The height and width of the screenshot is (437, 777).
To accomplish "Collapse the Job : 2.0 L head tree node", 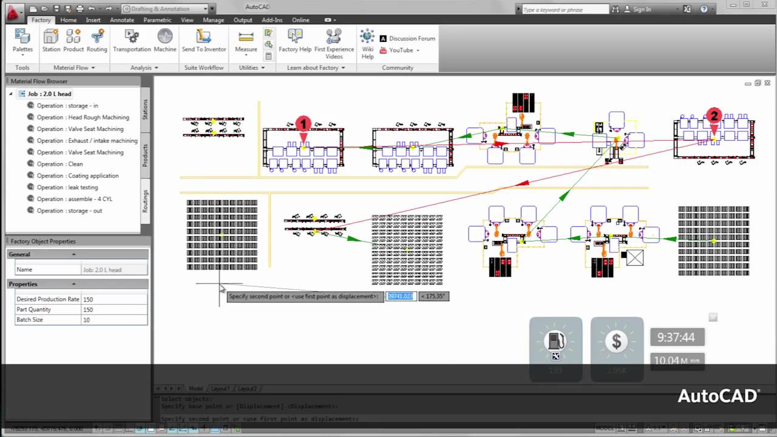I will pyautogui.click(x=10, y=94).
